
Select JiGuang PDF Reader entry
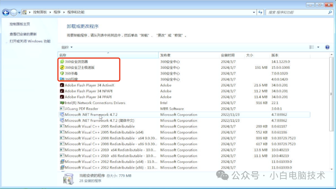coord(184,109)
